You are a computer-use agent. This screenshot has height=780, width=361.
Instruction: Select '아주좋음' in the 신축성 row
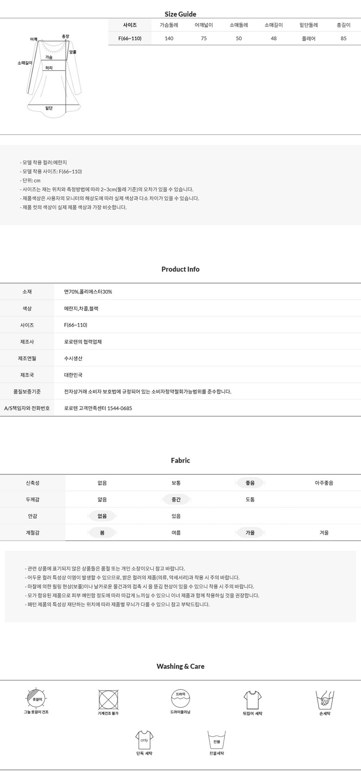coord(324,483)
